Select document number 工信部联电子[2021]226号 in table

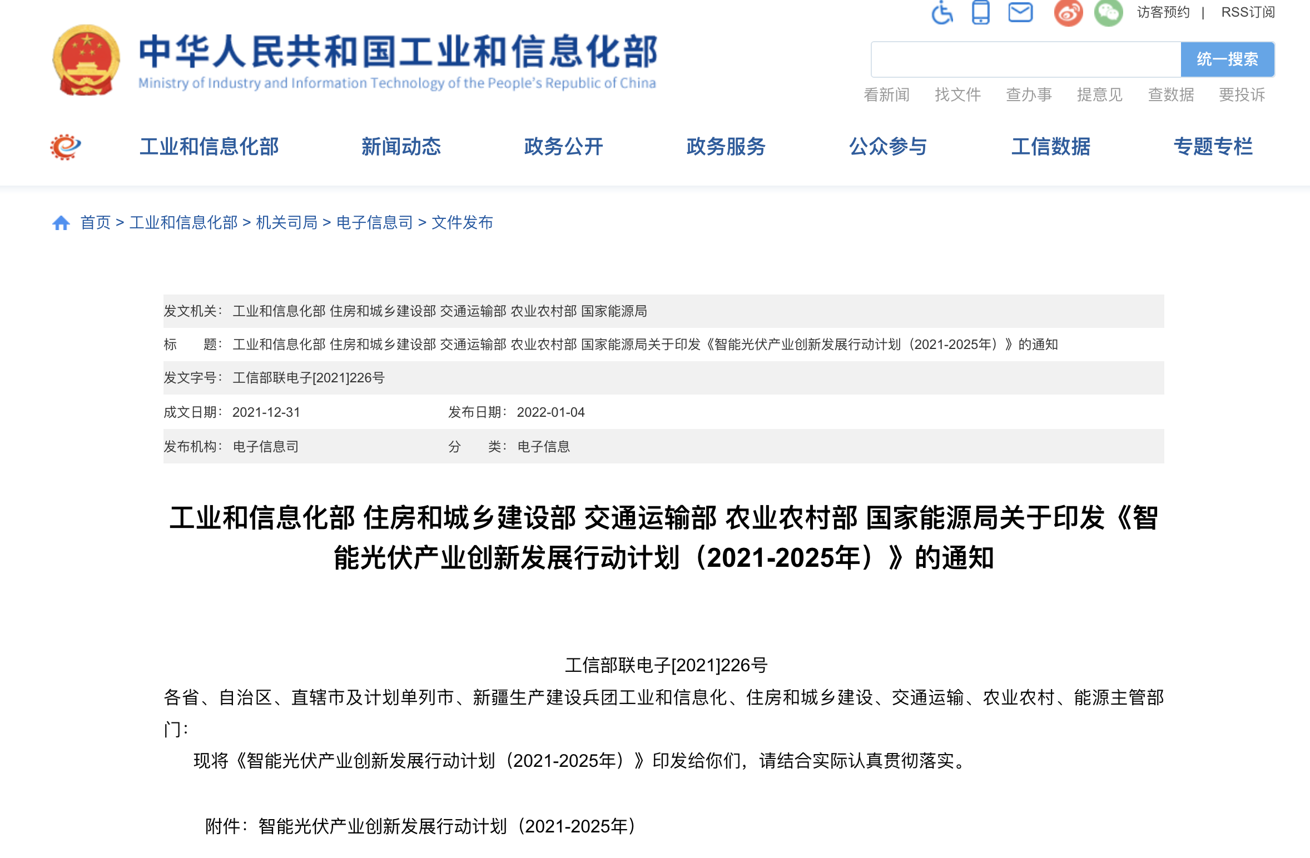point(309,378)
